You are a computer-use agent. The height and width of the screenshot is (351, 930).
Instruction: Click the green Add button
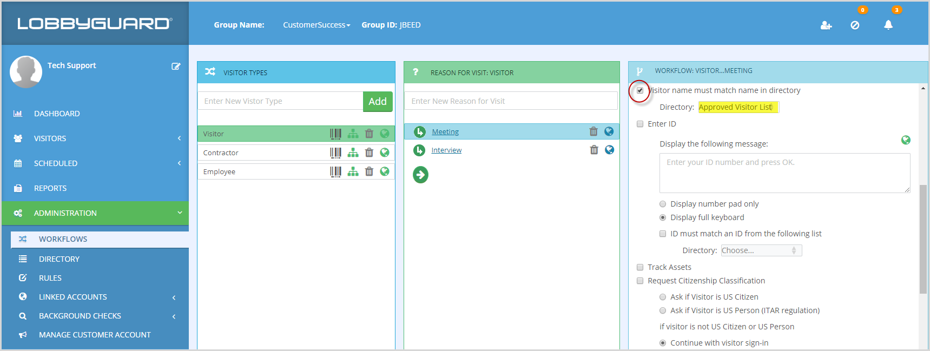(x=378, y=101)
